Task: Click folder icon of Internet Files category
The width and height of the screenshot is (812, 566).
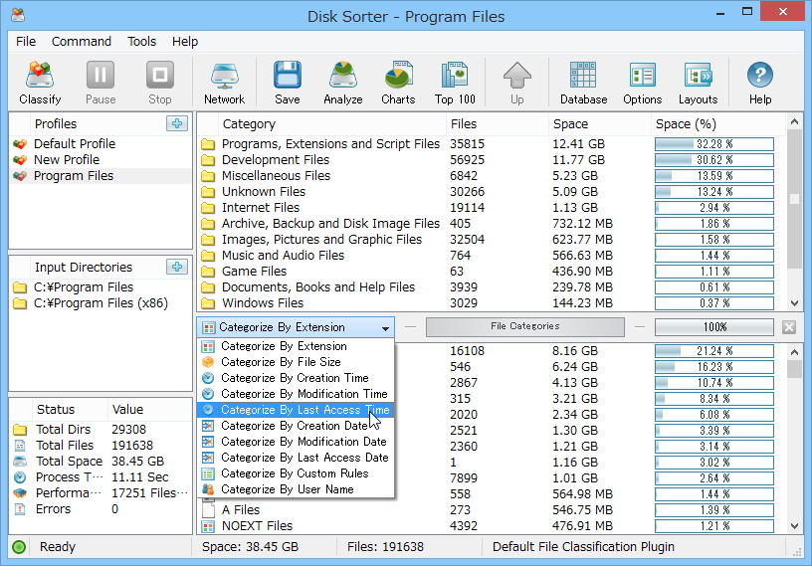Action: pos(208,208)
